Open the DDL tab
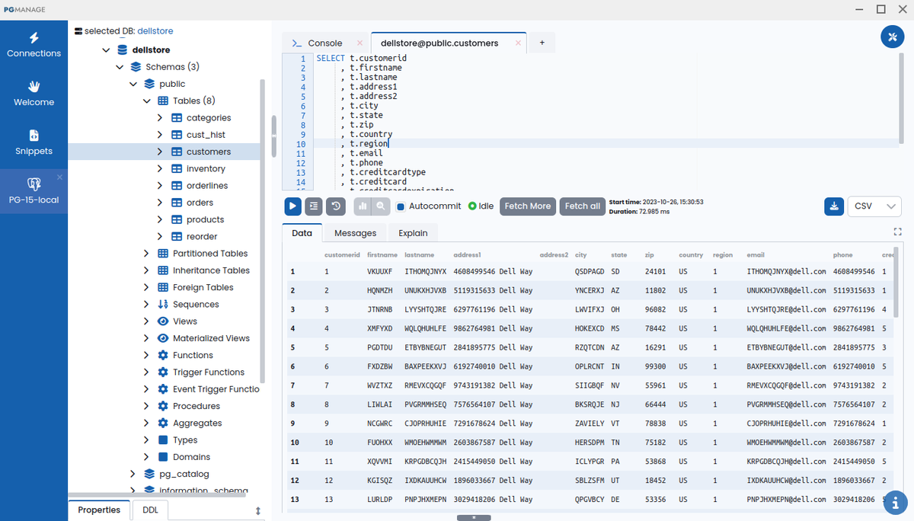The width and height of the screenshot is (914, 521). (150, 510)
